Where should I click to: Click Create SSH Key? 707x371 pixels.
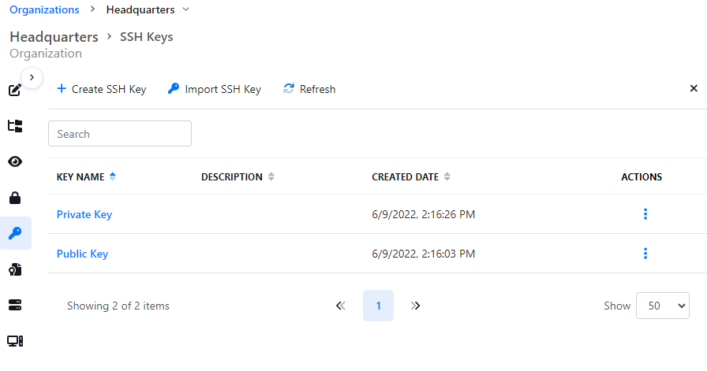coord(102,89)
